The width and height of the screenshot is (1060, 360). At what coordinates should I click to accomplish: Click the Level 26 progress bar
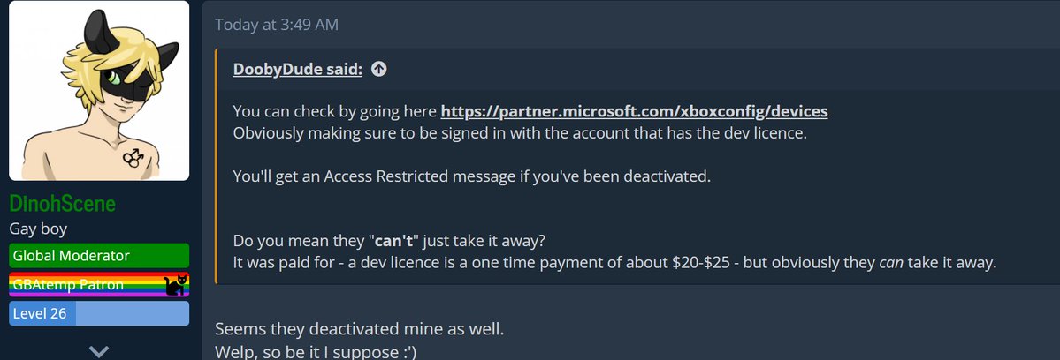click(x=99, y=313)
